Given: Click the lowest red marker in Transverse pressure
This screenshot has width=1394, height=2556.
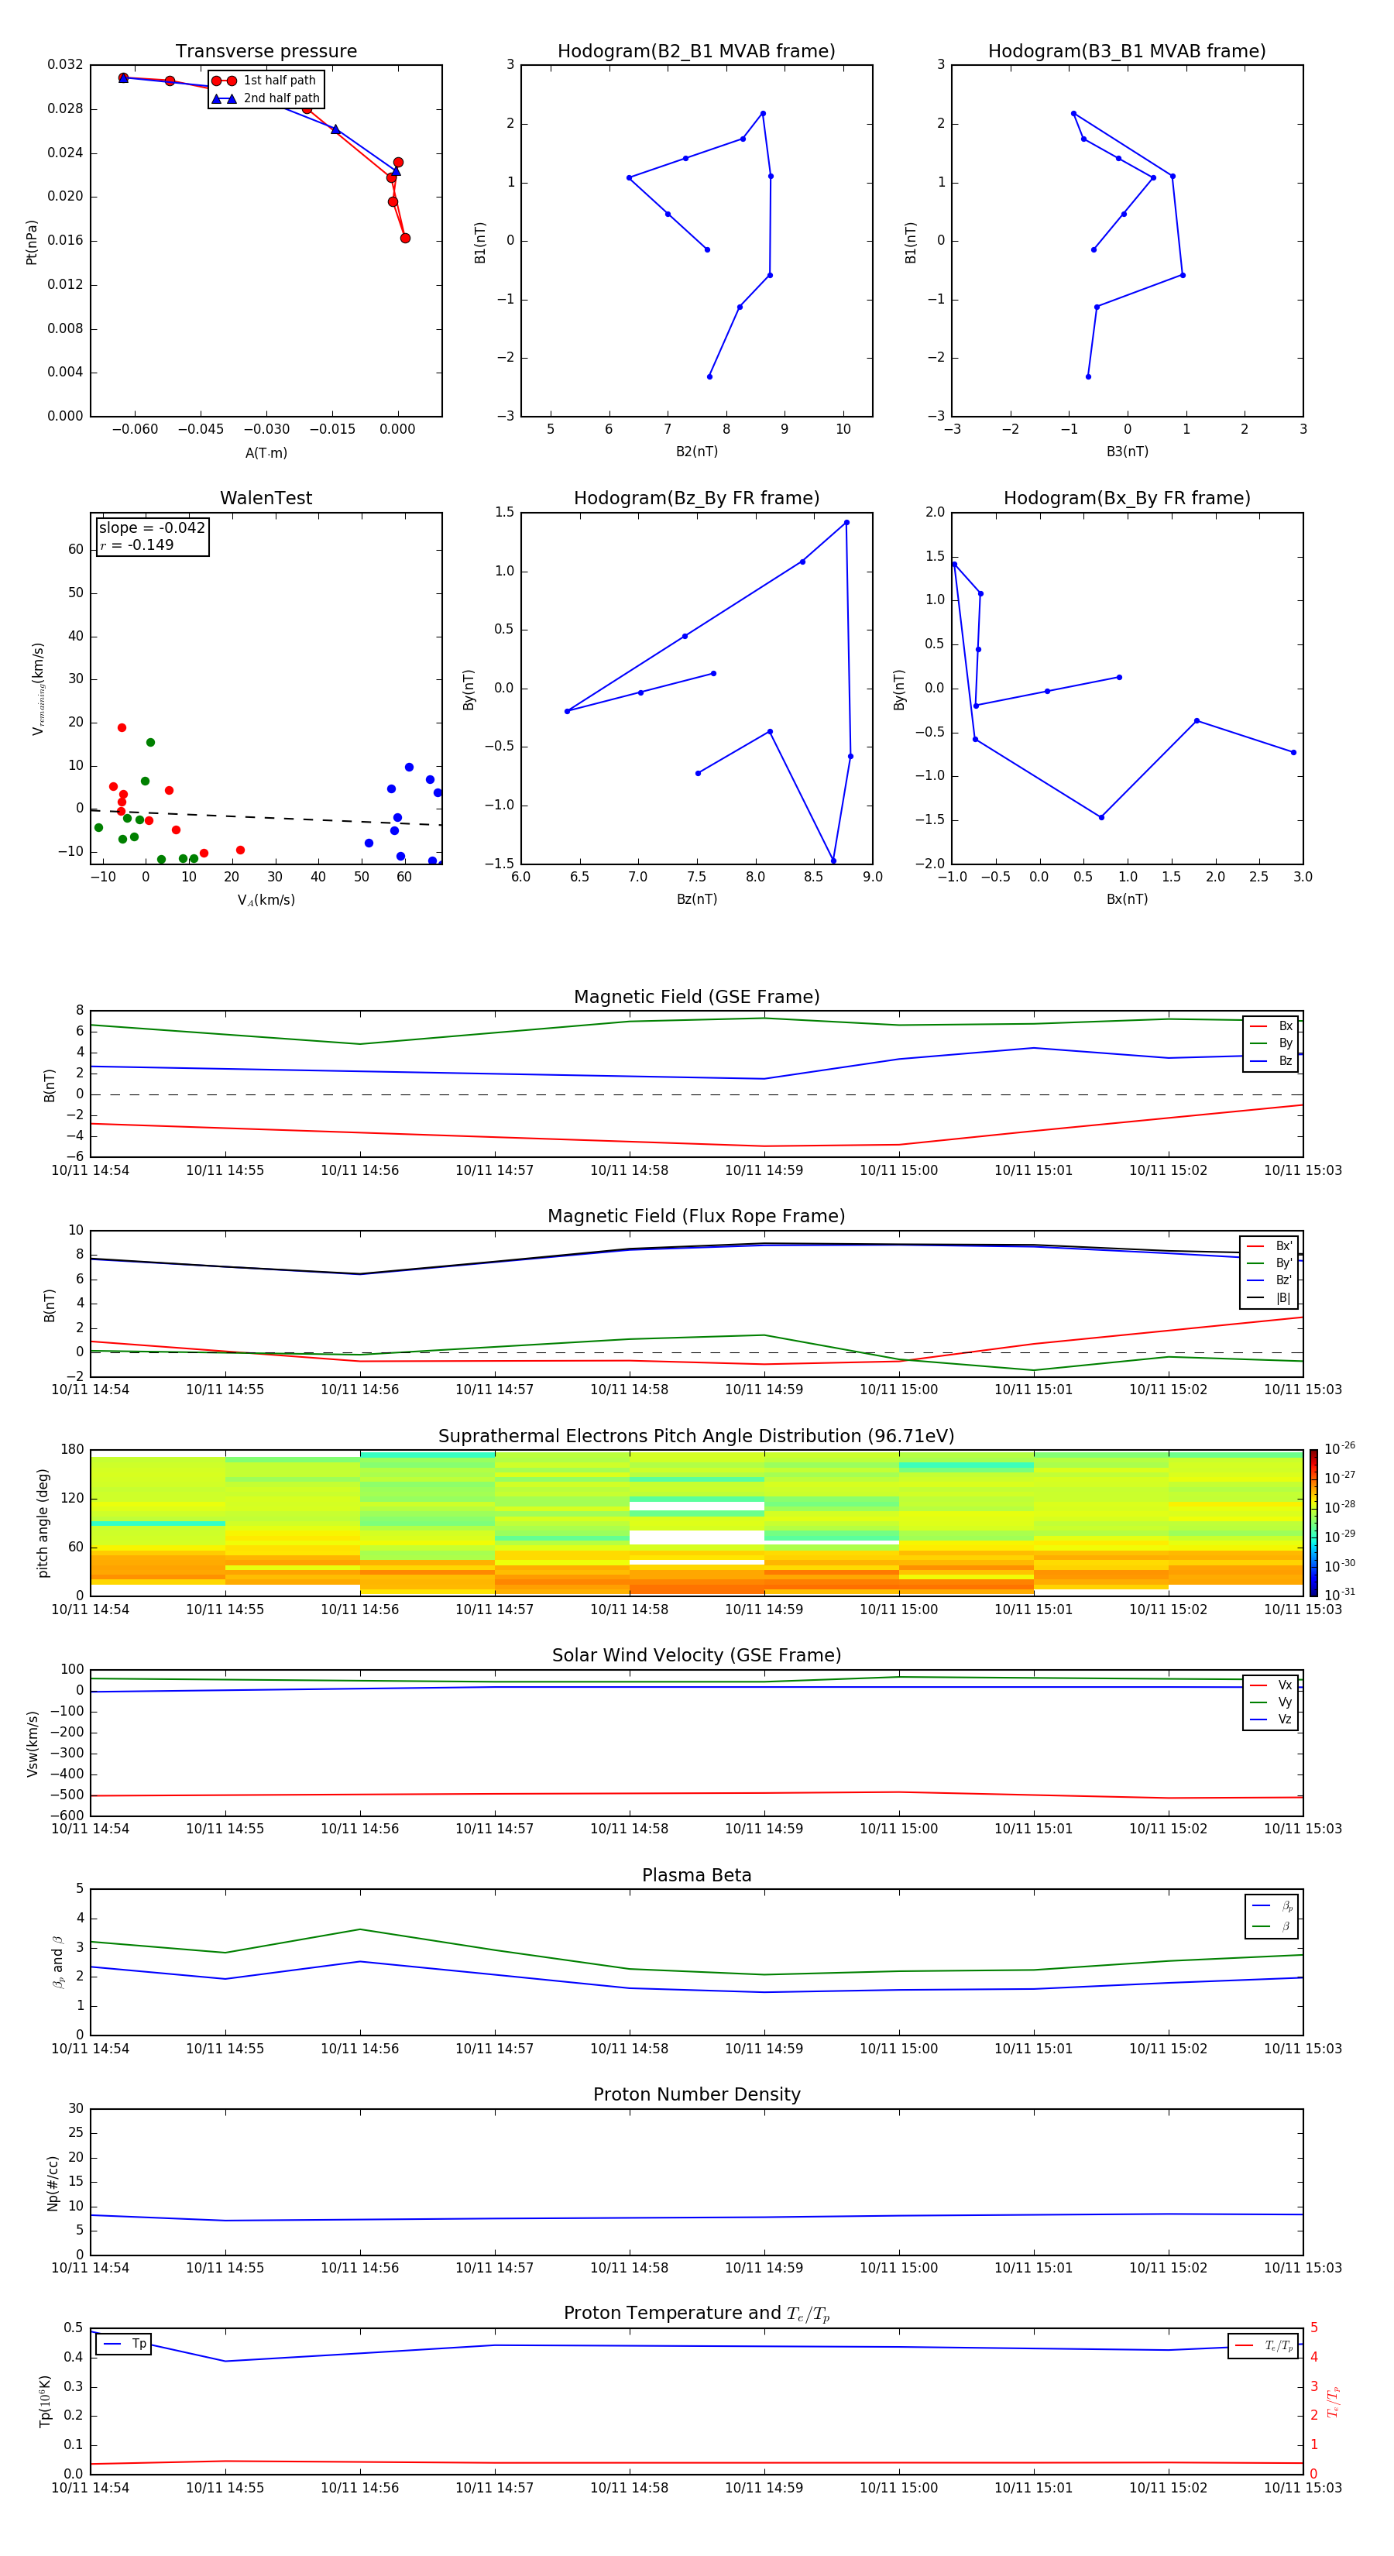Looking at the screenshot, I should tap(405, 238).
